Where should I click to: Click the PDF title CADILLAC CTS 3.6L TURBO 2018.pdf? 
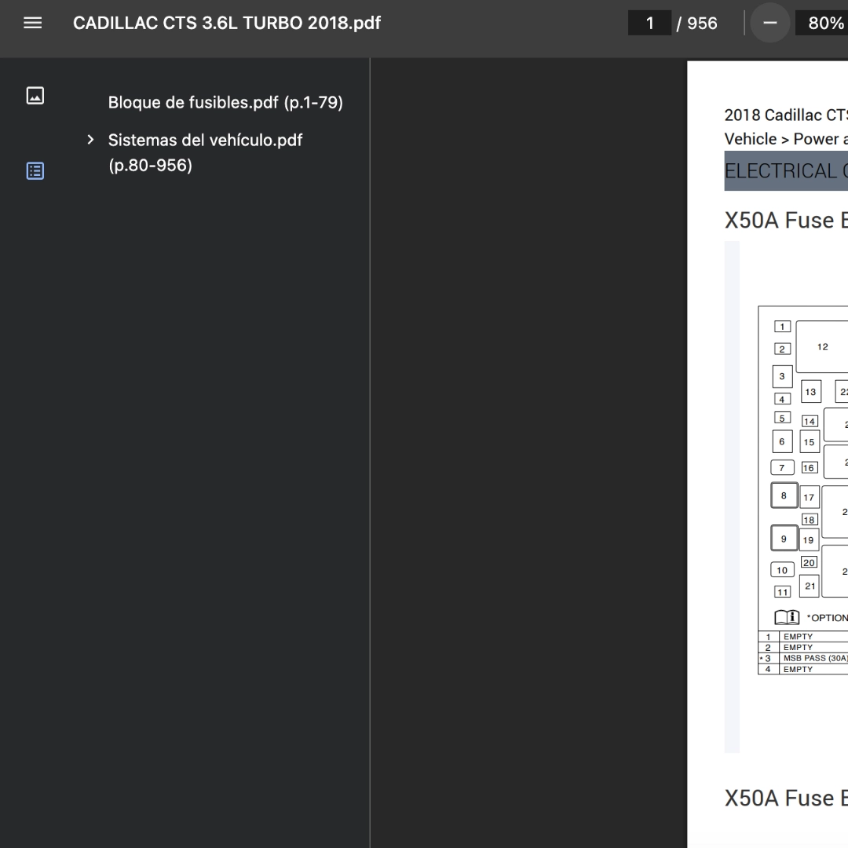click(227, 24)
